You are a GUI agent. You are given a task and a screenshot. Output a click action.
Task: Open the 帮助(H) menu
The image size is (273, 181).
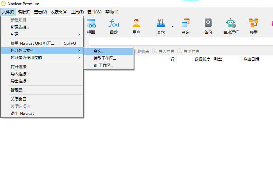click(112, 12)
